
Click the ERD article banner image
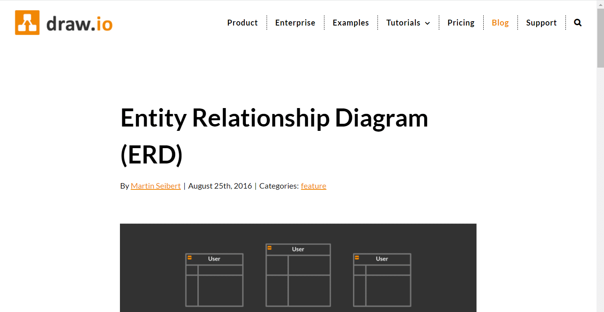298,268
